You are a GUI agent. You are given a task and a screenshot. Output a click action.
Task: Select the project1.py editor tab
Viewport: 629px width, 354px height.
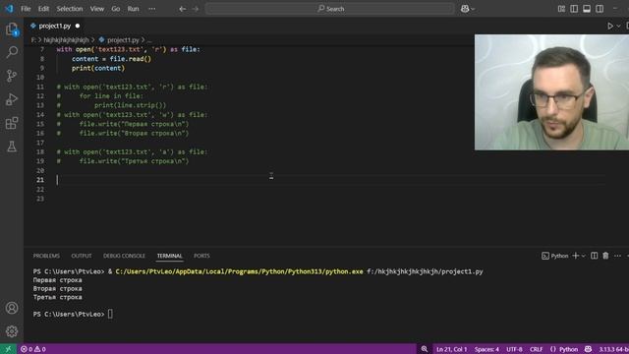click(x=54, y=27)
